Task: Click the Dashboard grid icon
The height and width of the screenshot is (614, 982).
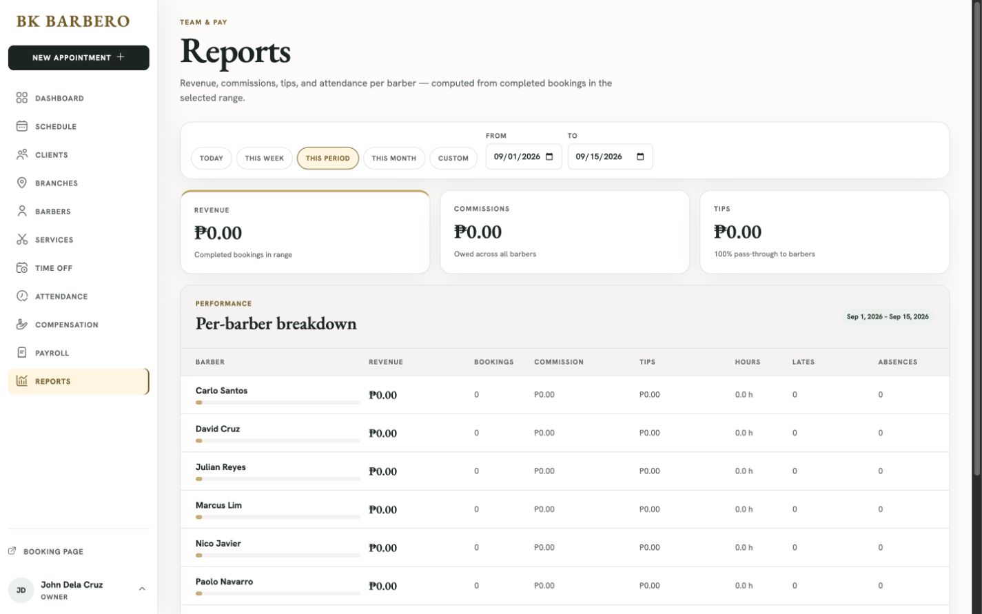Action: pos(22,98)
